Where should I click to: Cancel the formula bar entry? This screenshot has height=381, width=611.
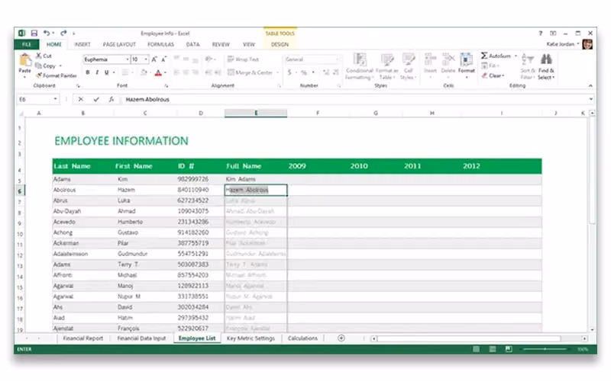point(81,99)
